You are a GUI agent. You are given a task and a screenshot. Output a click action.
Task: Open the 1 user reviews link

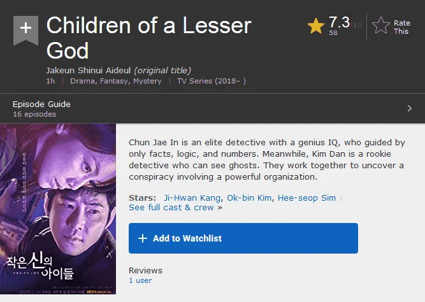pos(140,280)
